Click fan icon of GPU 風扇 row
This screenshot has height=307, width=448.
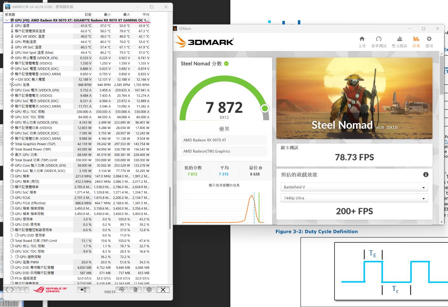tap(12, 85)
